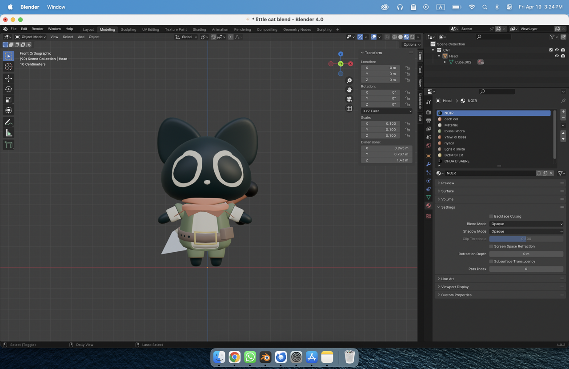Open the Render menu

tap(37, 29)
